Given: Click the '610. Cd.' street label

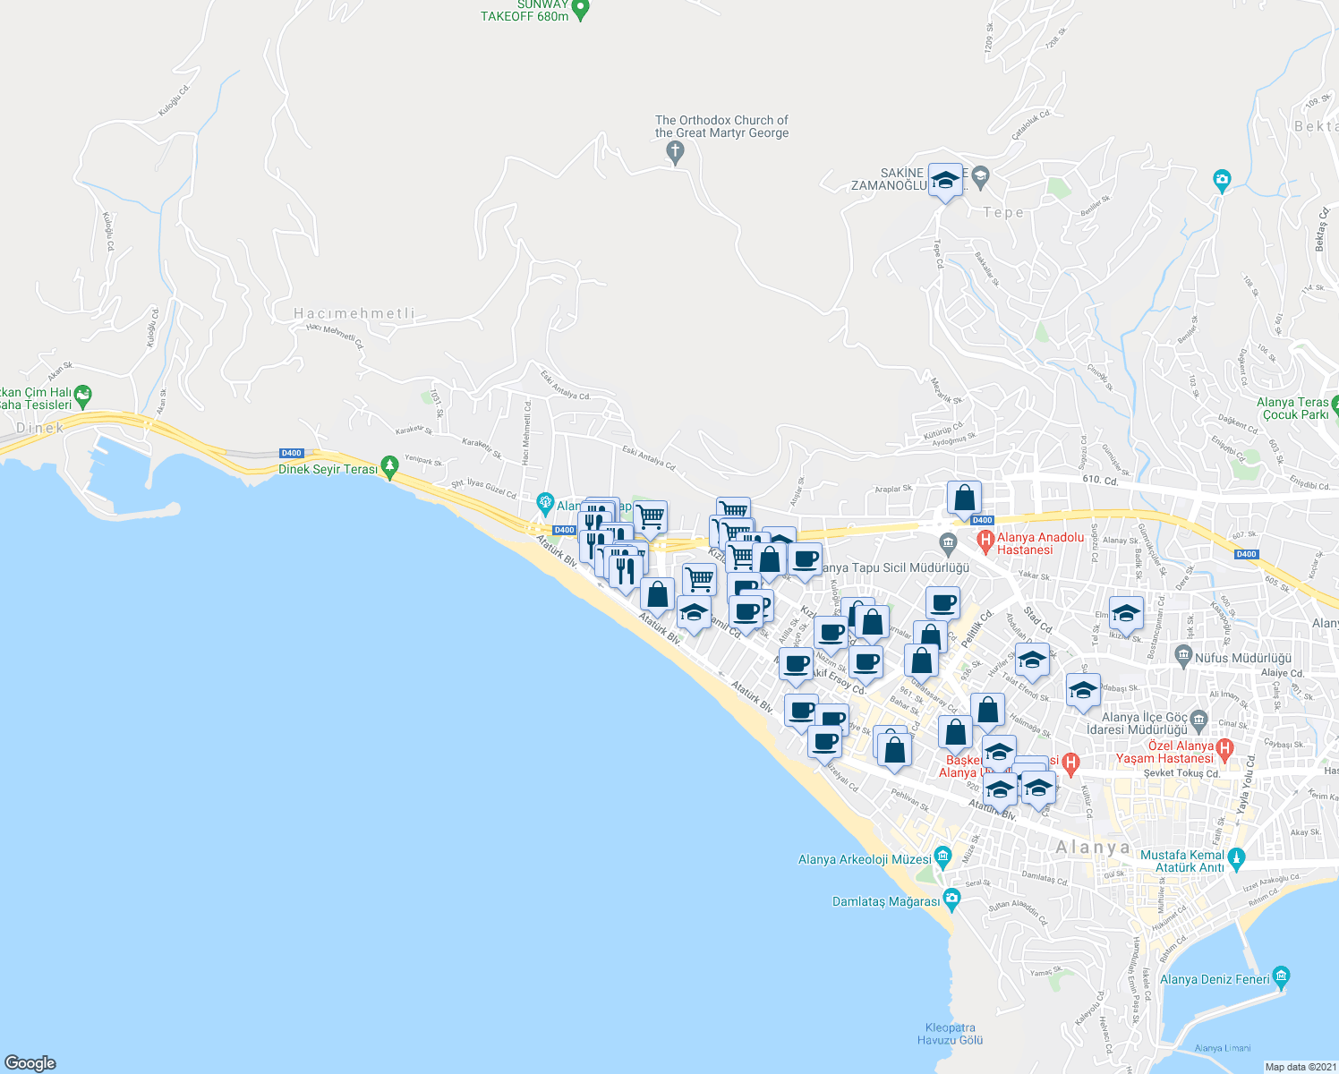Looking at the screenshot, I should point(1100,481).
